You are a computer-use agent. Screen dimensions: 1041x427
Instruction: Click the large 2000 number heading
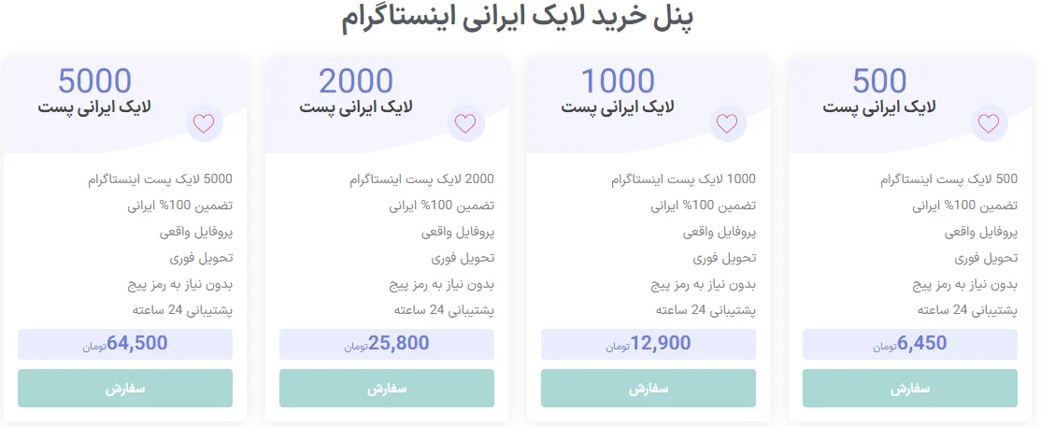click(x=356, y=81)
